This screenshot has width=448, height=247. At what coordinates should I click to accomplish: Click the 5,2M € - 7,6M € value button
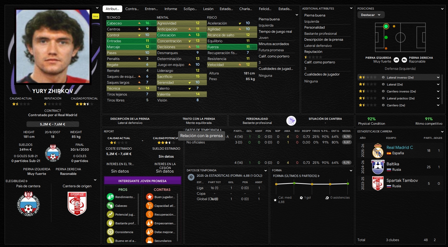click(53, 124)
